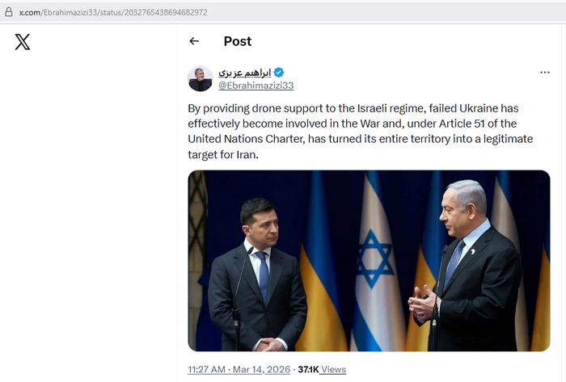
Task: Click the blue verified badge
Action: click(x=279, y=73)
